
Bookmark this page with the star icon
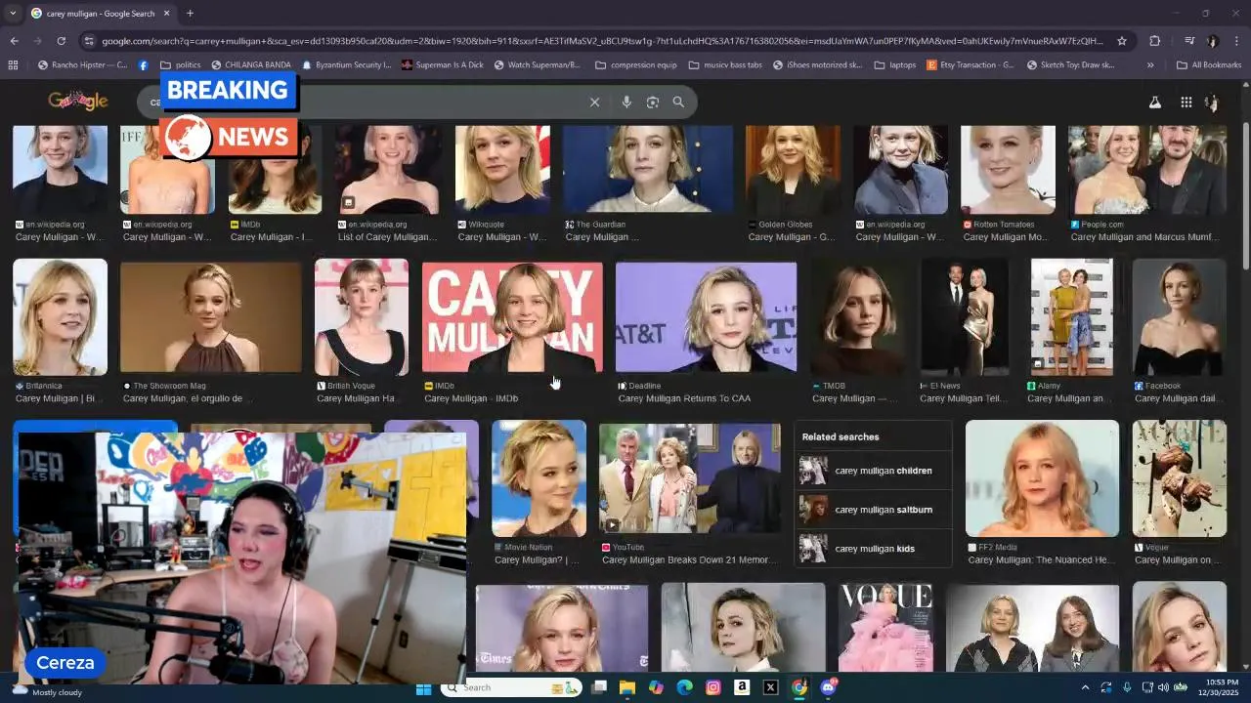coord(1122,41)
